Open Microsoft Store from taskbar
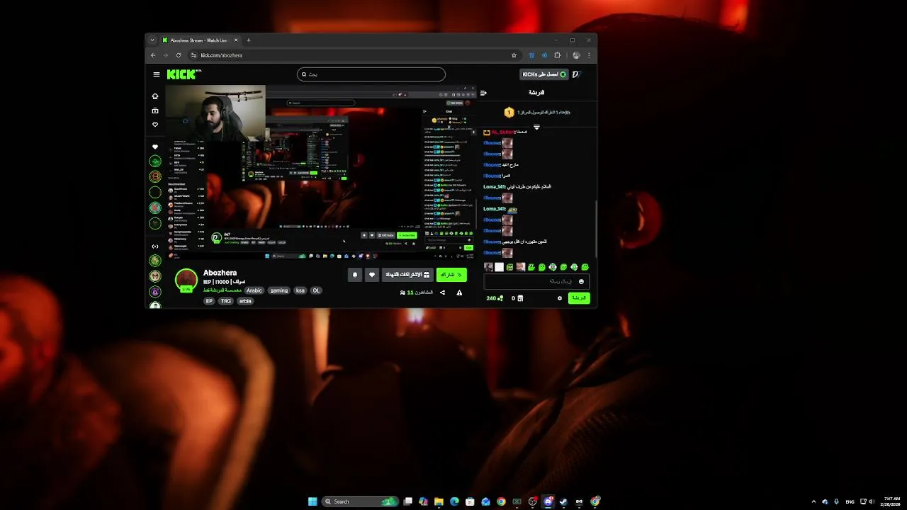Image resolution: width=907 pixels, height=510 pixels. tap(470, 501)
